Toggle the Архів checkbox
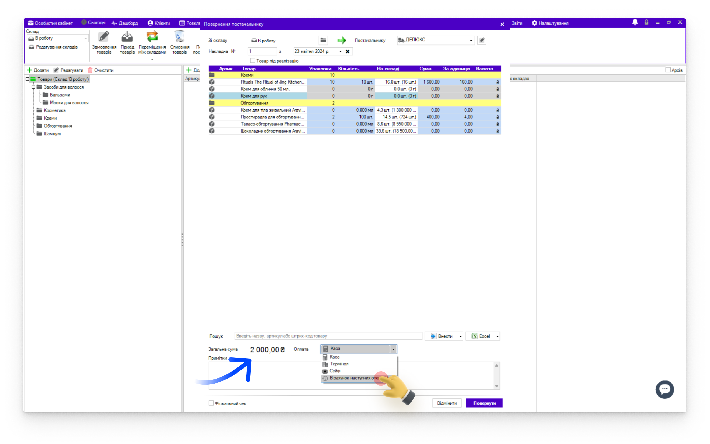710x444 pixels. (x=668, y=70)
